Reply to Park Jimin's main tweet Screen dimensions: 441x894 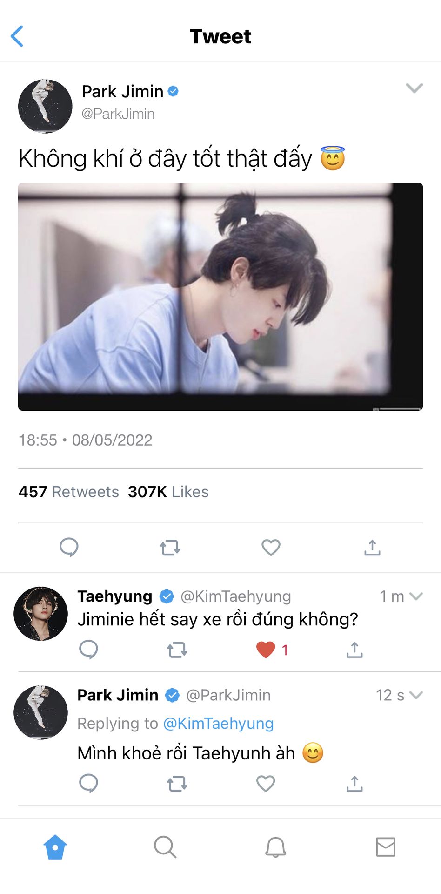click(69, 547)
